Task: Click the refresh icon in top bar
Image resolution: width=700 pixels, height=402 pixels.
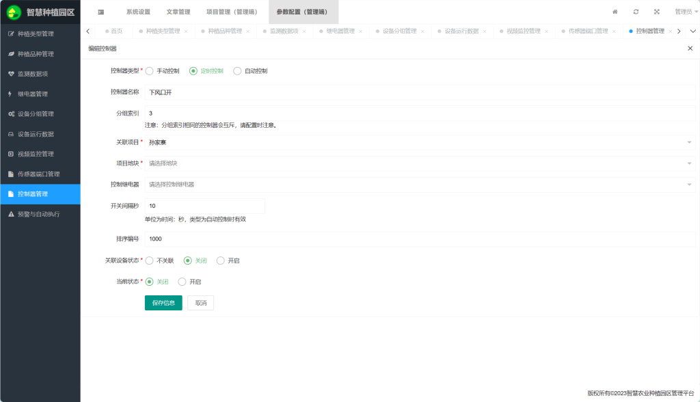Action: pos(636,12)
